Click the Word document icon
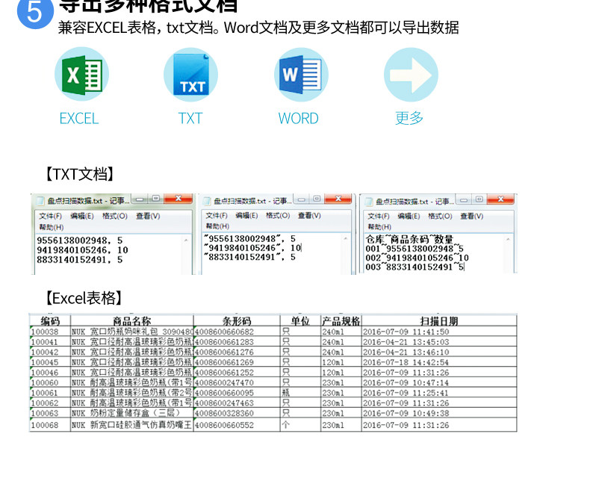Viewport: 590px width, 478px height. [301, 75]
